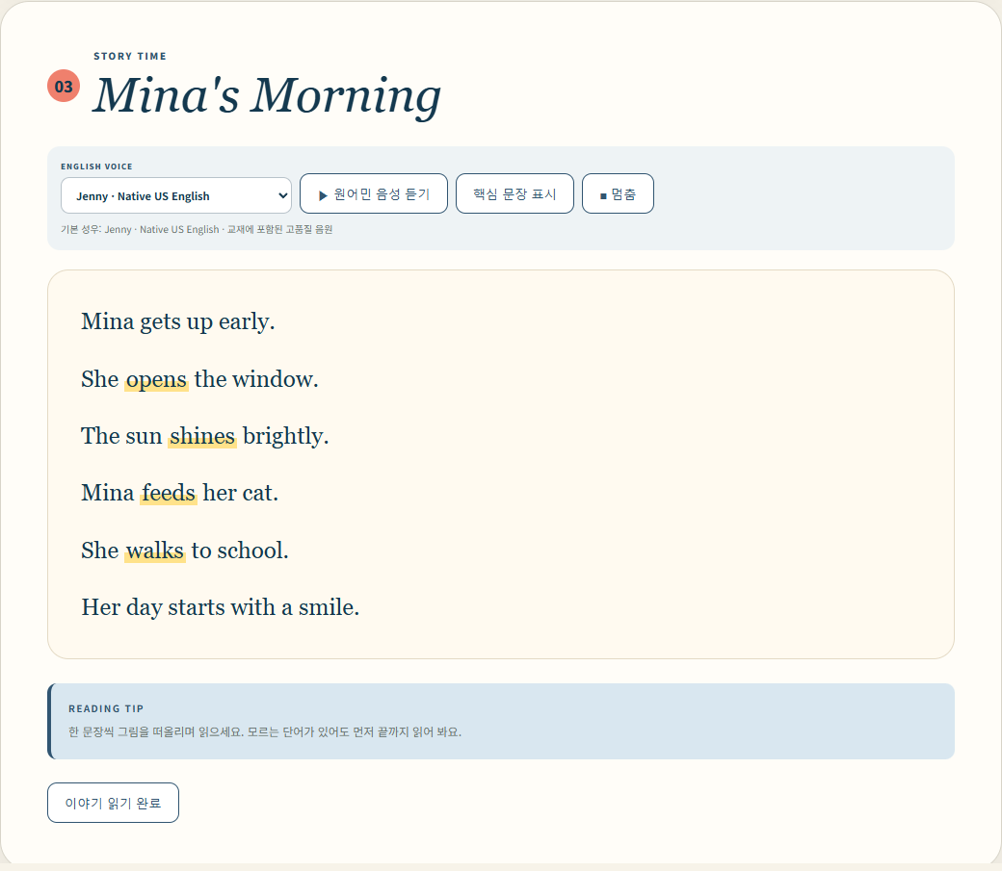Click the 핵심 문장 표시 button
Image resolution: width=1002 pixels, height=871 pixels.
click(514, 193)
